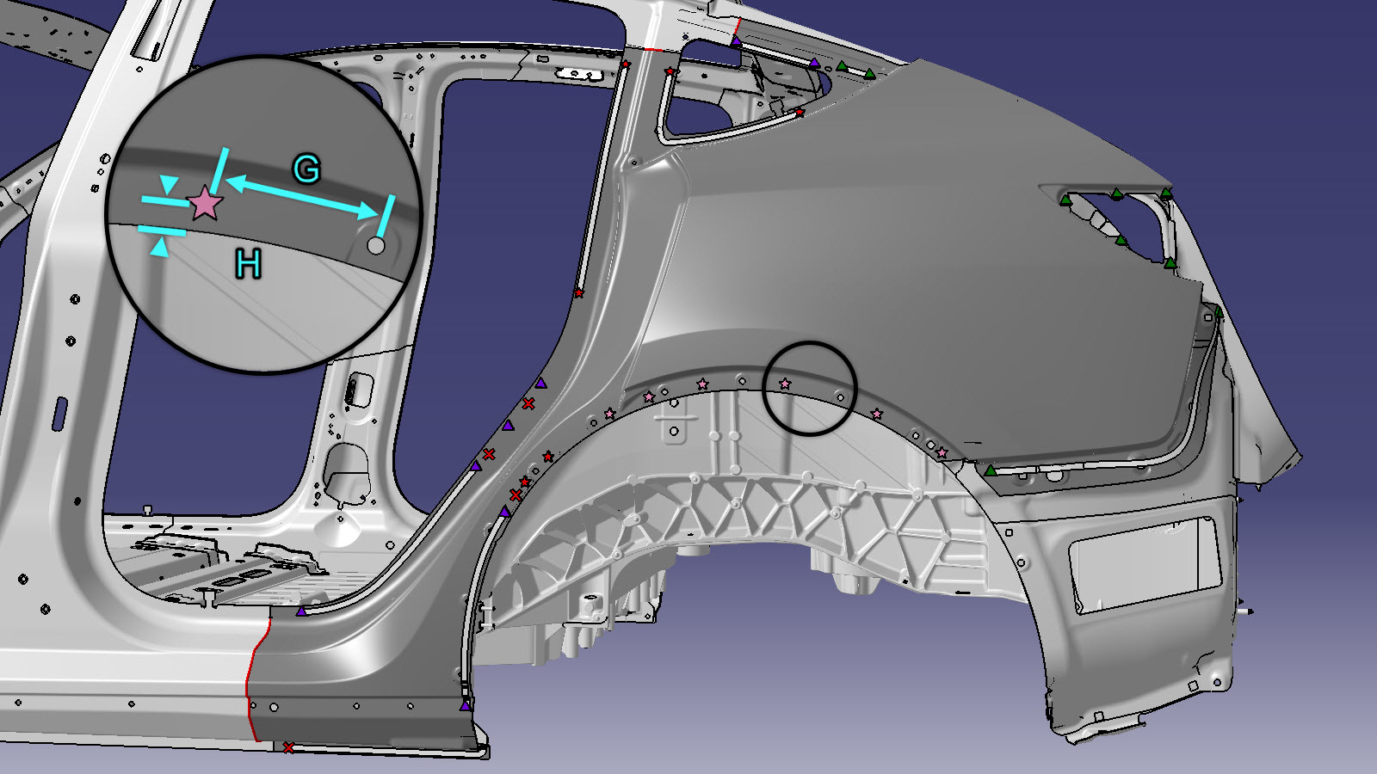
Task: Click the large pink star in magnified callout
Action: click(x=205, y=204)
